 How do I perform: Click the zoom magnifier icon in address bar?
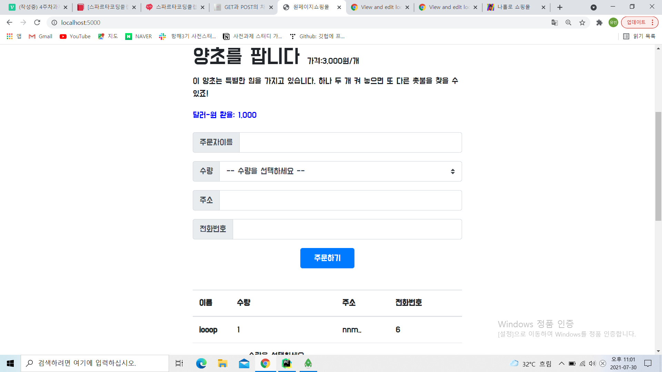pos(568,23)
